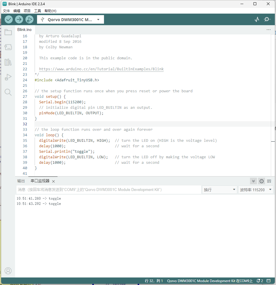Click the void setup() line

click(x=50, y=97)
